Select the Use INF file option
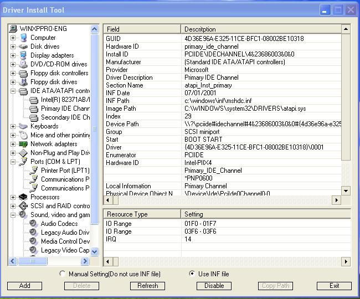Viewport: 360px width, 299px height. pyautogui.click(x=192, y=274)
